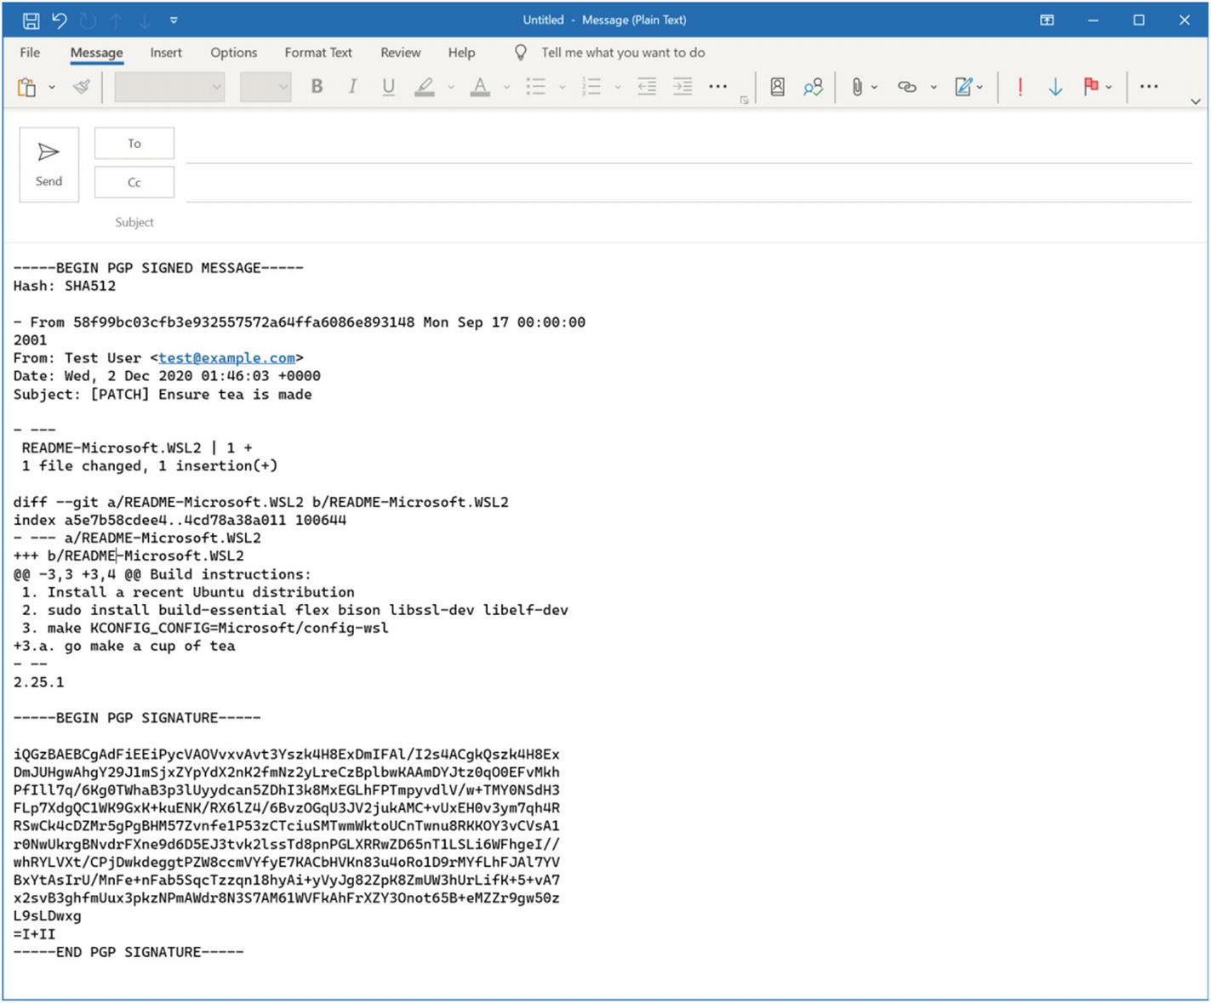Expand highlight color options arrow
This screenshot has height=1003, width=1211.
coord(451,87)
